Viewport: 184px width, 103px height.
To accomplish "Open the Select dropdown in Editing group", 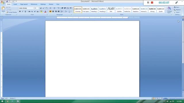I will click(x=177, y=12).
